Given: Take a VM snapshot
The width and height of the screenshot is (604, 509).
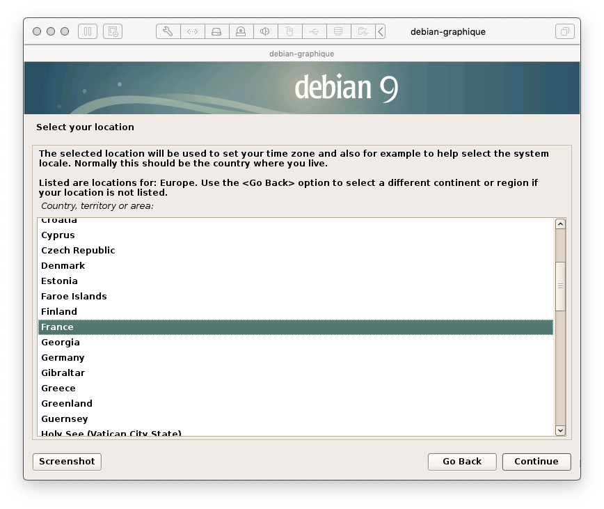Looking at the screenshot, I should click(x=113, y=31).
